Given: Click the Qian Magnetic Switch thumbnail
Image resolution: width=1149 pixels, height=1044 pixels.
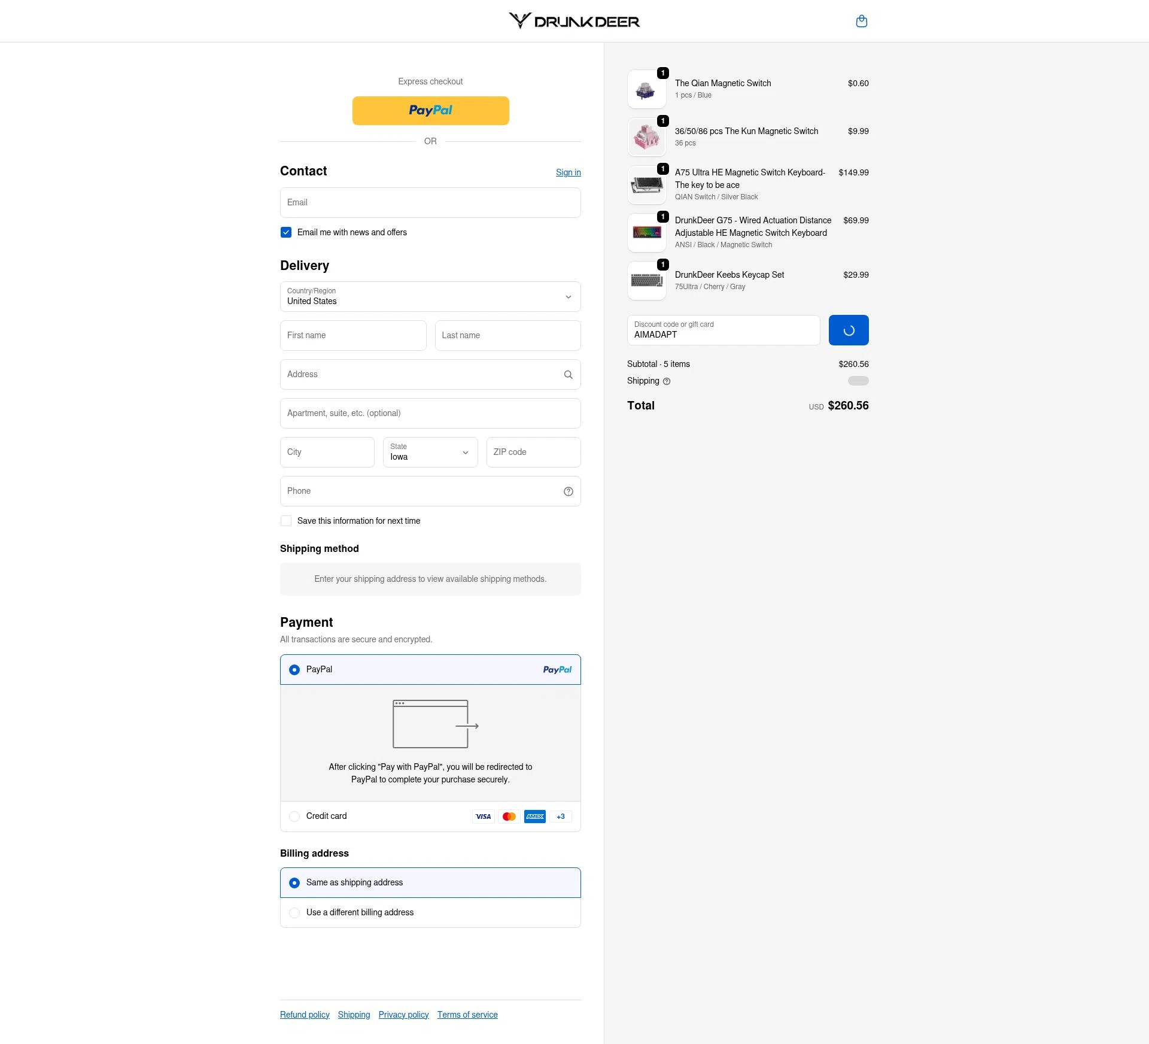Looking at the screenshot, I should tap(646, 89).
